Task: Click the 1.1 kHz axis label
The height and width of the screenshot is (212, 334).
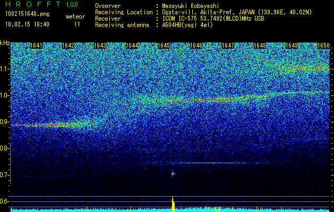Action: pyautogui.click(x=4, y=69)
